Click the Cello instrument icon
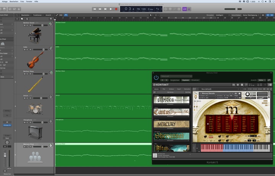The width and height of the screenshot is (275, 176). (35, 60)
